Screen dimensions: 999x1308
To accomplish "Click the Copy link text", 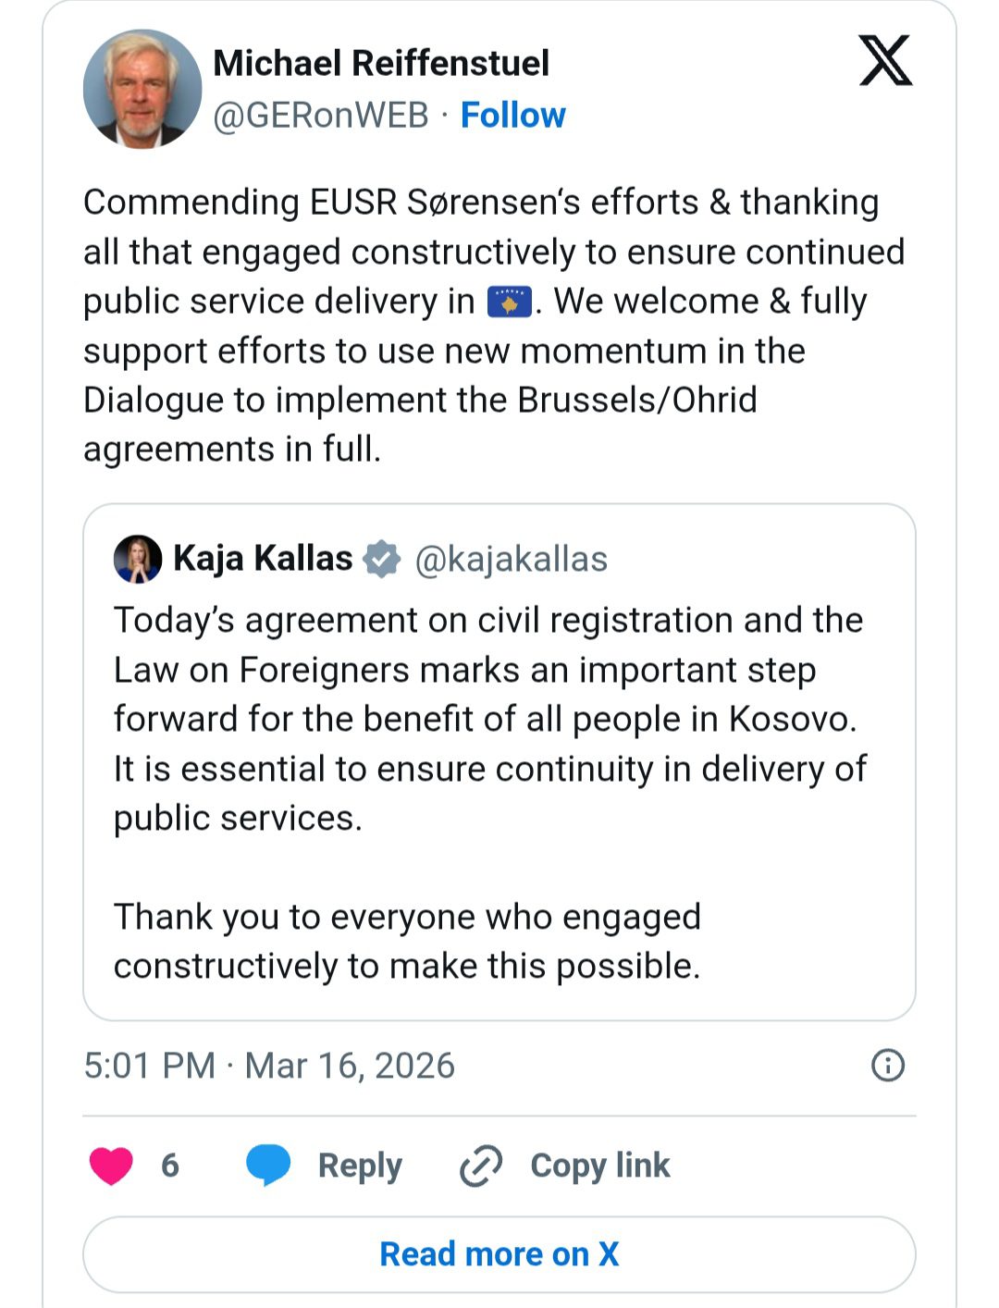I will pos(599,1166).
